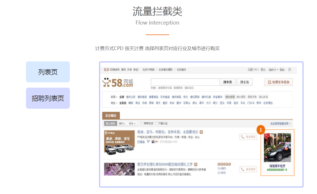The image size is (317, 194).
Task: Open the wedding planning listing thumbnail
Action: coord(119,169)
